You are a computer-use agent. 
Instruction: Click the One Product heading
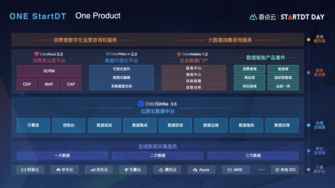click(x=98, y=16)
